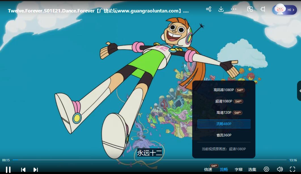
Task: Select 超清1080P quality option
Action: tap(224, 101)
